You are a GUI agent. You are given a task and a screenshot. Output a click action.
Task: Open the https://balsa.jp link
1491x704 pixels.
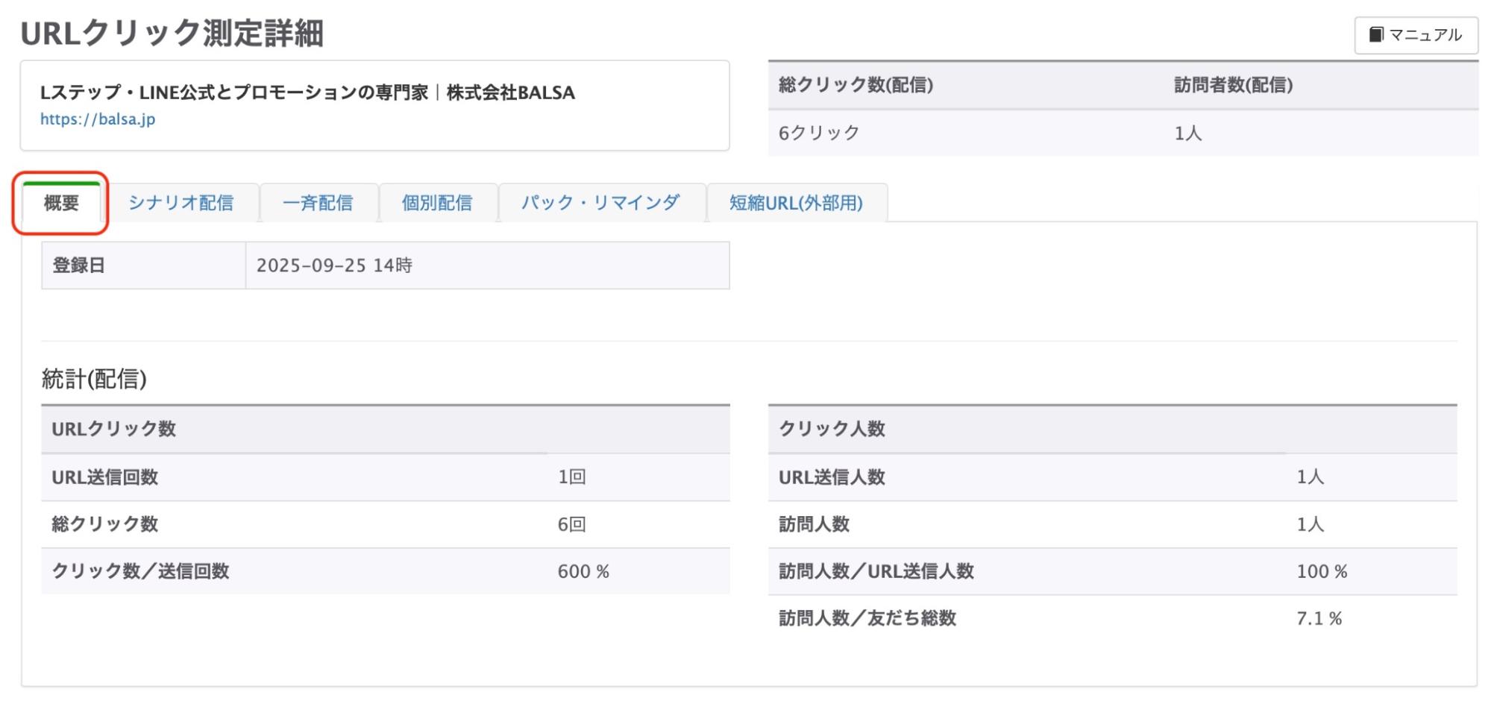(x=98, y=119)
